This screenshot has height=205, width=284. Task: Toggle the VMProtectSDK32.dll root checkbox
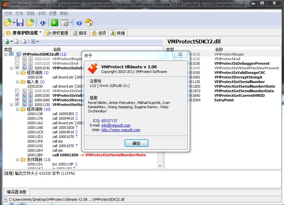point(11,54)
